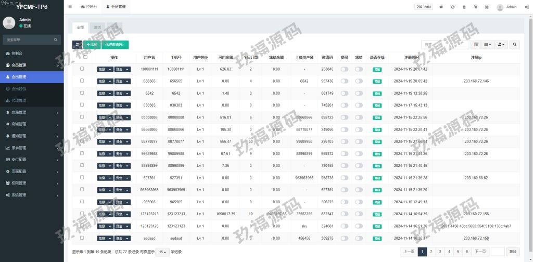The width and height of the screenshot is (533, 262).
Task: Open the 资金 dropdown for user 00008888
Action: pos(122,117)
